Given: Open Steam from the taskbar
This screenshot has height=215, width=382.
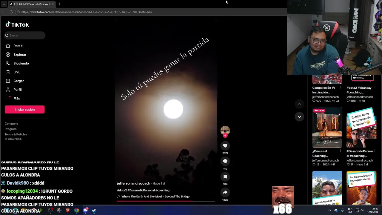Looking at the screenshot, I should tap(94, 210).
